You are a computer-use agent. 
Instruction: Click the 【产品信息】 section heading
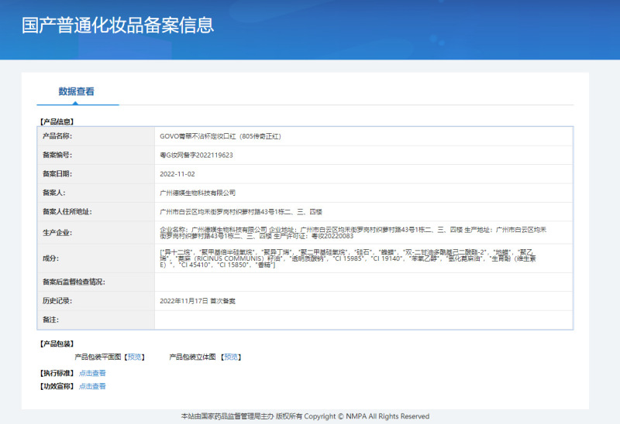pyautogui.click(x=57, y=121)
